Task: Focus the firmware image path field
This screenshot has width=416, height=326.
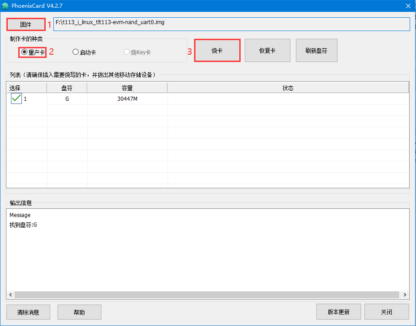Action: [232, 24]
